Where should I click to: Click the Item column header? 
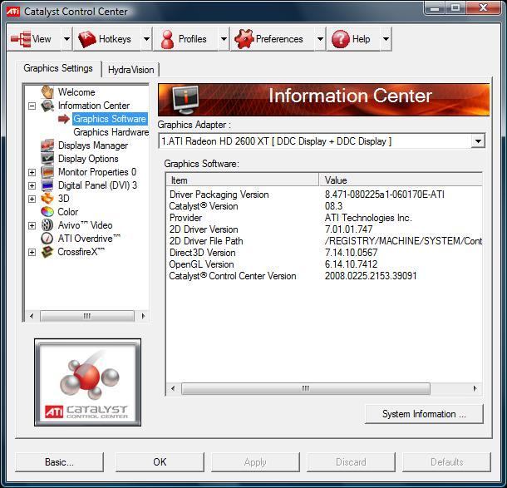click(x=243, y=180)
